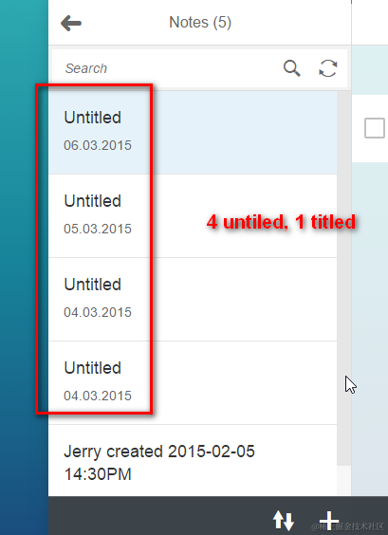The width and height of the screenshot is (388, 535).
Task: Tick the empty checkbox in the right panel
Action: [375, 128]
